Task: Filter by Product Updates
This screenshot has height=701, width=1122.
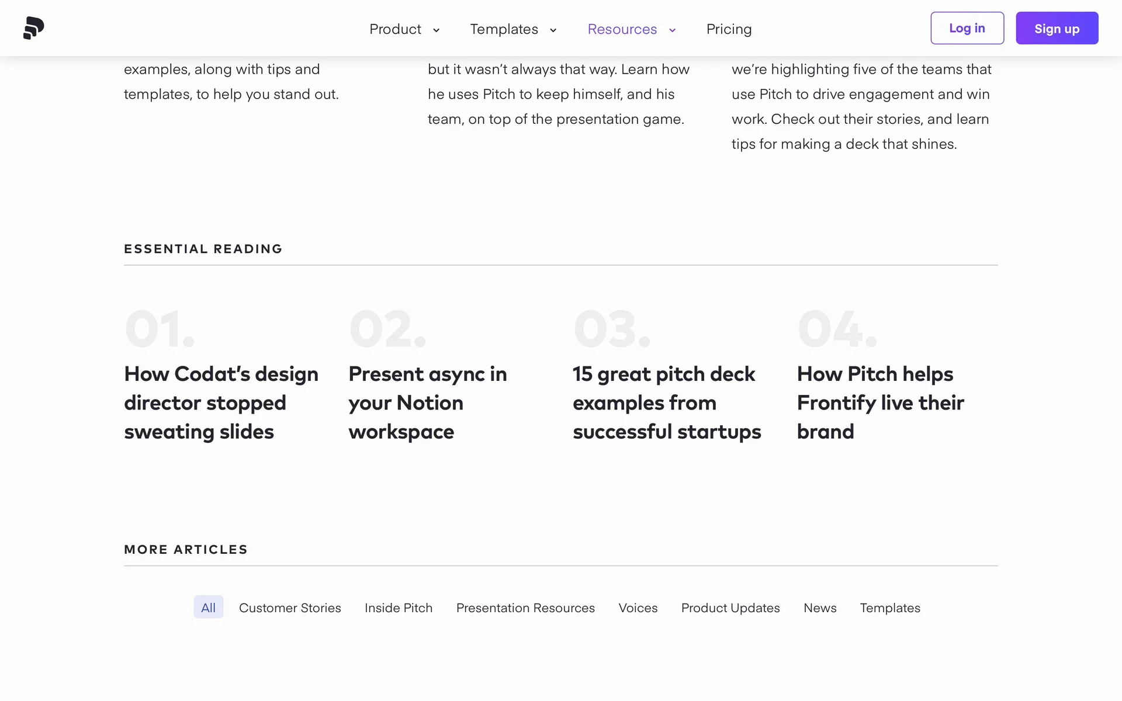Action: click(x=730, y=608)
